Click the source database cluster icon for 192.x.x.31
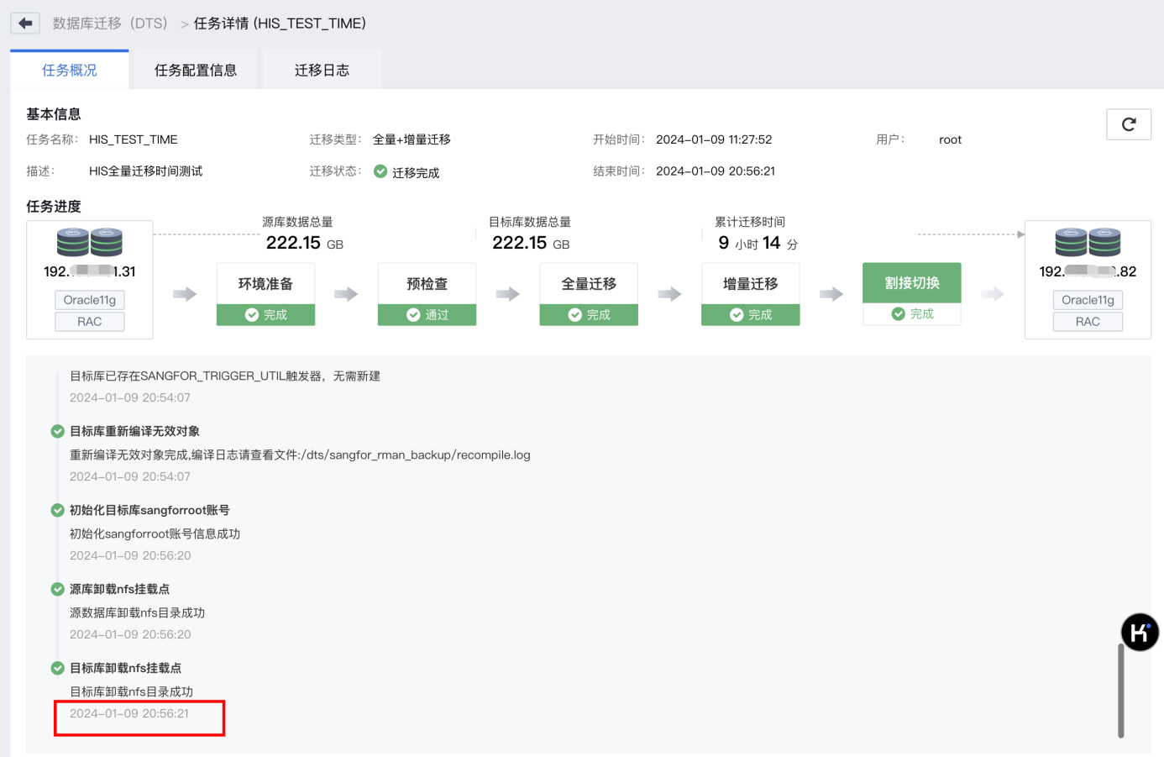This screenshot has width=1164, height=757. 89,242
